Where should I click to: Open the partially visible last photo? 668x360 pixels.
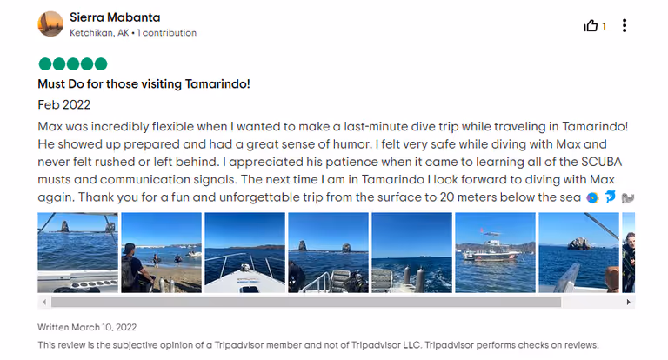pyautogui.click(x=629, y=252)
